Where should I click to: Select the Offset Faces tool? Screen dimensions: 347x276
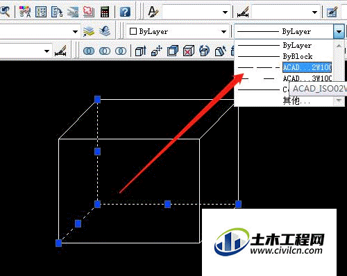point(173,51)
